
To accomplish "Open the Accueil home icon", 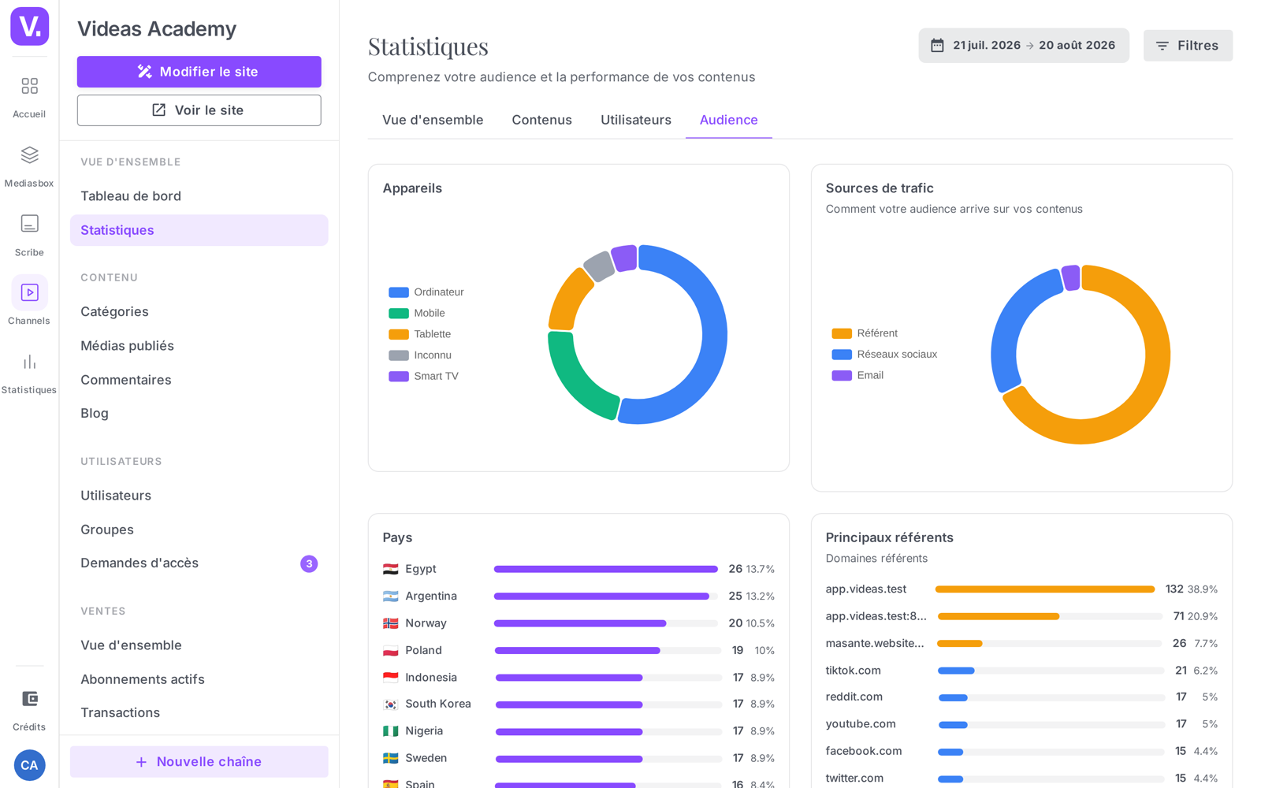I will coord(29,86).
